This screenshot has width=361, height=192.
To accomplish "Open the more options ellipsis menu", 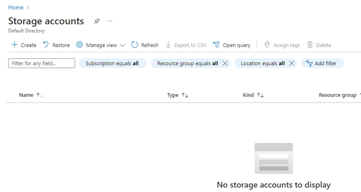I will click(x=110, y=21).
